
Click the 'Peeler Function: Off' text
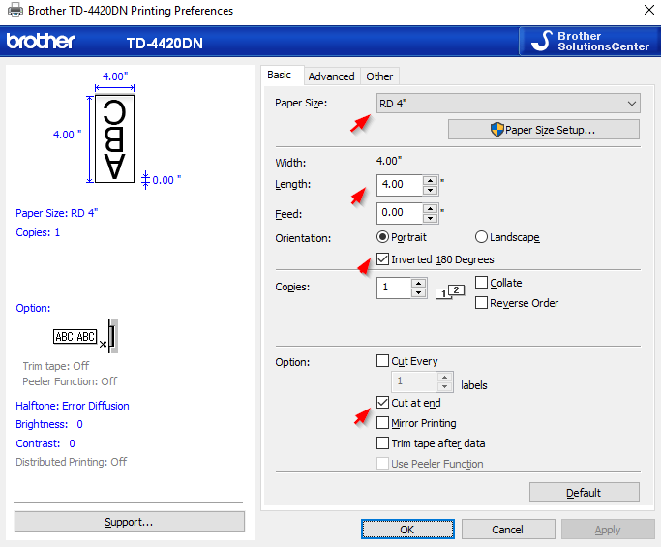[x=70, y=381]
